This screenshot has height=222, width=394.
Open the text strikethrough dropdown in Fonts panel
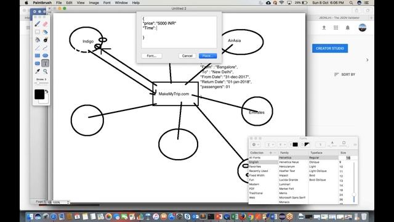click(282, 145)
